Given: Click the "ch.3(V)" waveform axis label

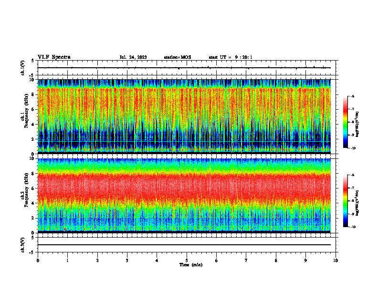Looking at the screenshot, I should 22,245.
